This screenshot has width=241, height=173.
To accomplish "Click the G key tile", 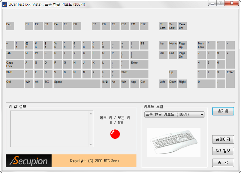I will 67,64.
